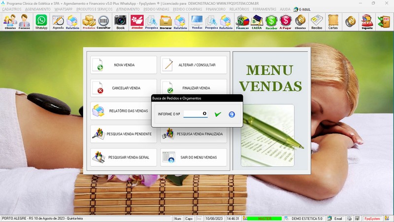Click the FpqSystem status bar label
The height and width of the screenshot is (222, 394).
(x=372, y=219)
